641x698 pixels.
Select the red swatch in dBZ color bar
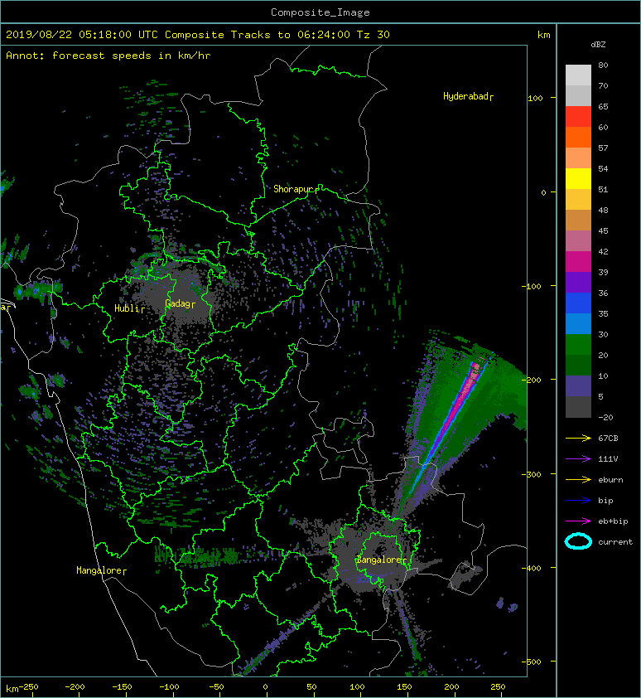point(578,116)
